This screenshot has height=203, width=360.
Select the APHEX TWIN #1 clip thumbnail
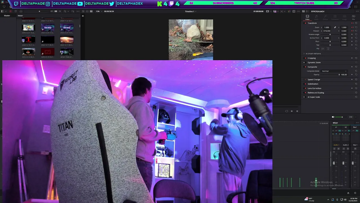pos(67,52)
